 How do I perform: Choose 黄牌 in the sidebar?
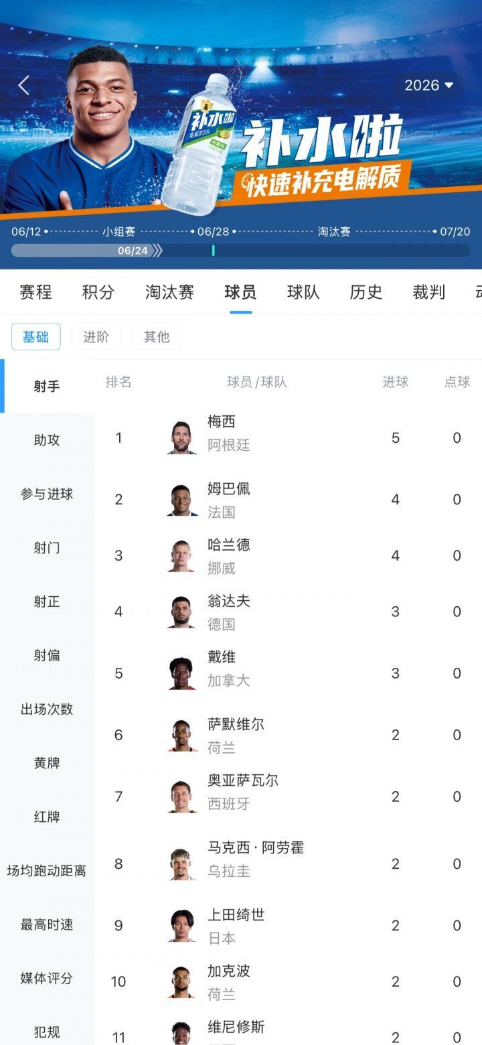coord(47,763)
